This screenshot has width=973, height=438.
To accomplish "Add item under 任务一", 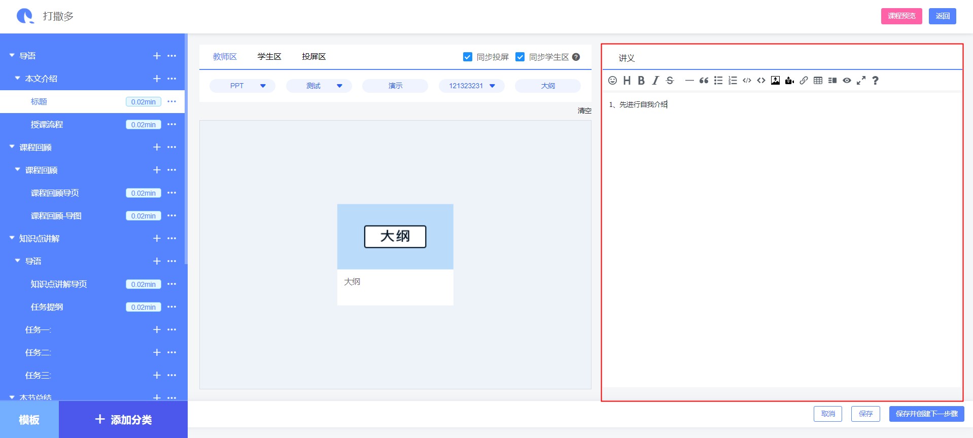I will click(x=157, y=330).
